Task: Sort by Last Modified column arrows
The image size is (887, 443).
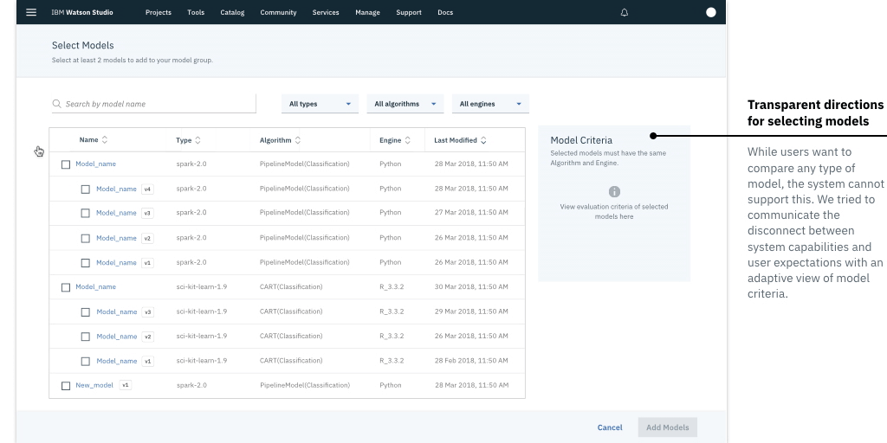Action: click(x=483, y=140)
